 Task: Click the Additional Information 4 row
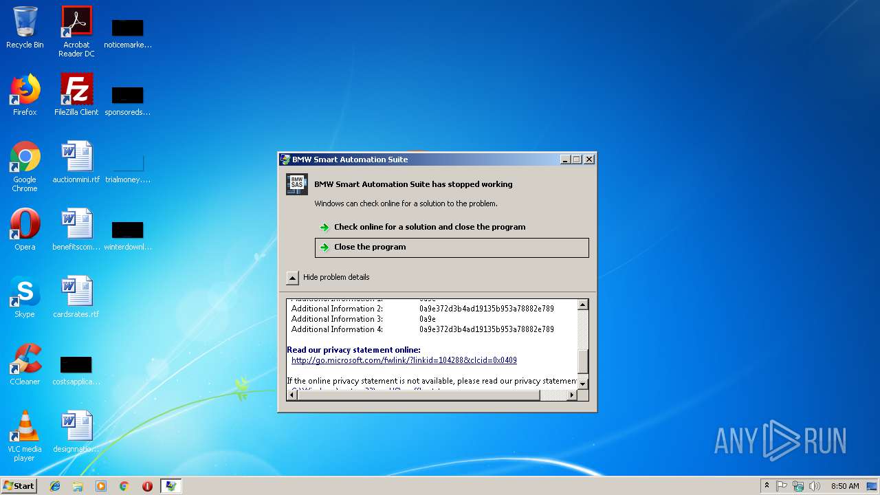pos(423,329)
